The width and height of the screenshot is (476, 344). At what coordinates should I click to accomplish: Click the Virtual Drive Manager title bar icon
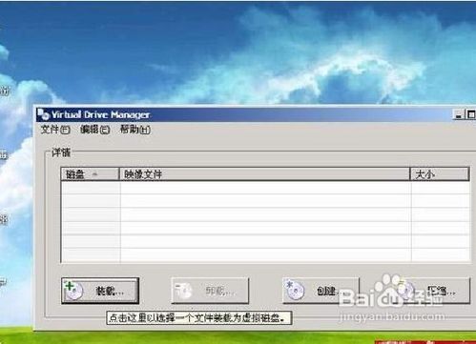43,114
